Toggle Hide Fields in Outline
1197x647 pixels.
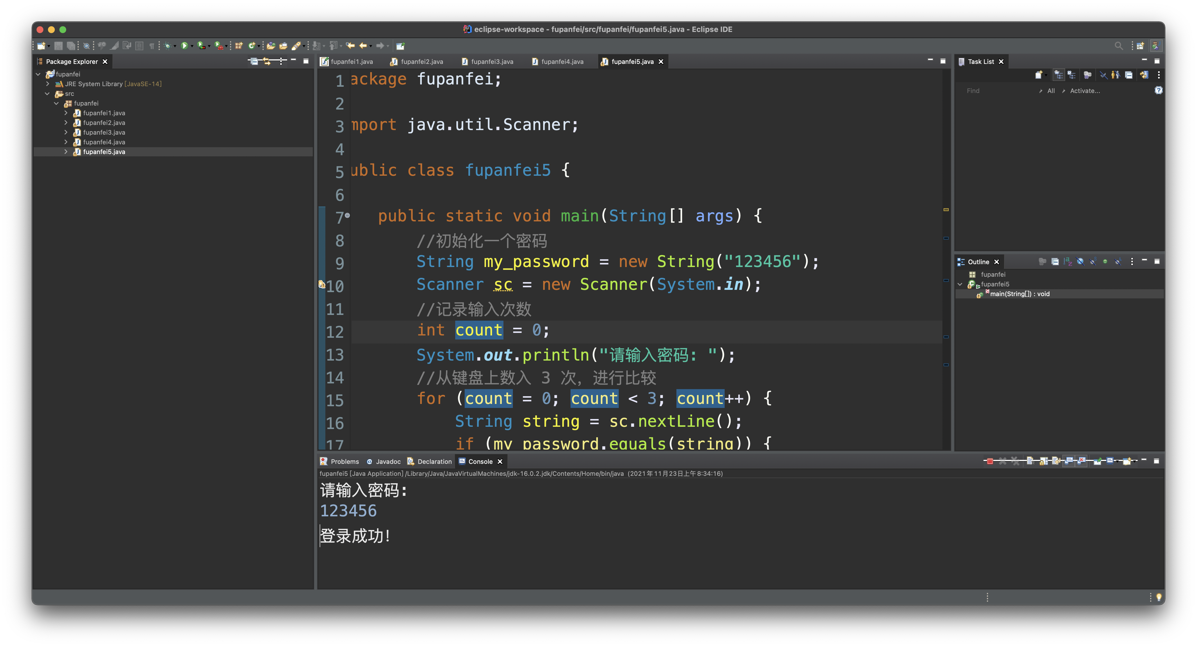pos(1080,262)
